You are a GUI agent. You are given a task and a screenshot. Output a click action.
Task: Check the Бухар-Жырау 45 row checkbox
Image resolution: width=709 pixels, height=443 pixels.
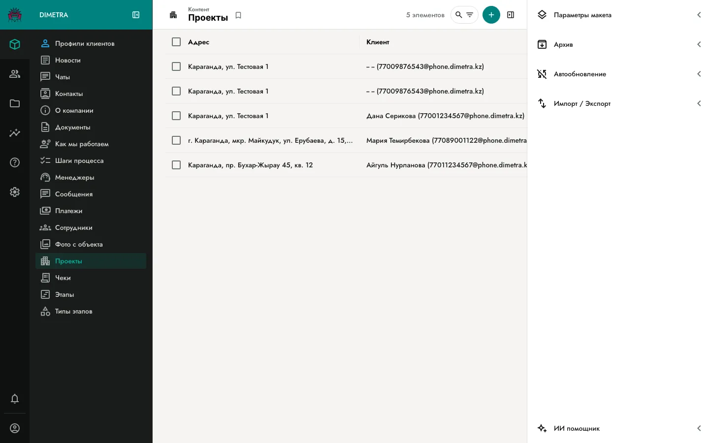pos(176,165)
